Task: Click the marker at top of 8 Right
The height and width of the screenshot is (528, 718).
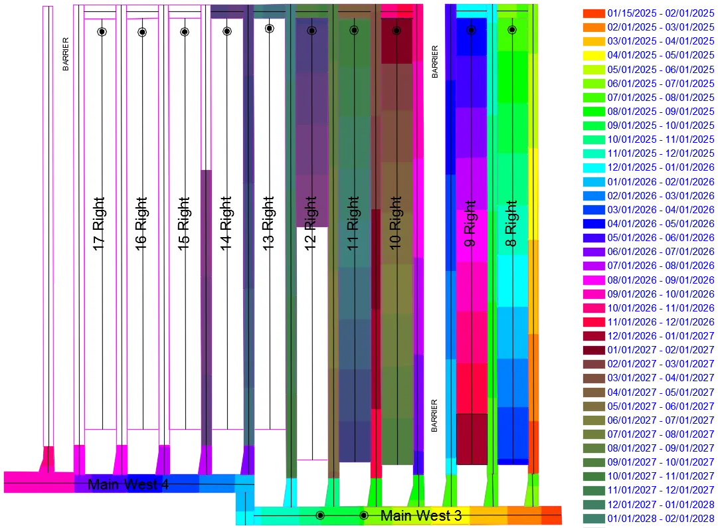Action: click(512, 31)
